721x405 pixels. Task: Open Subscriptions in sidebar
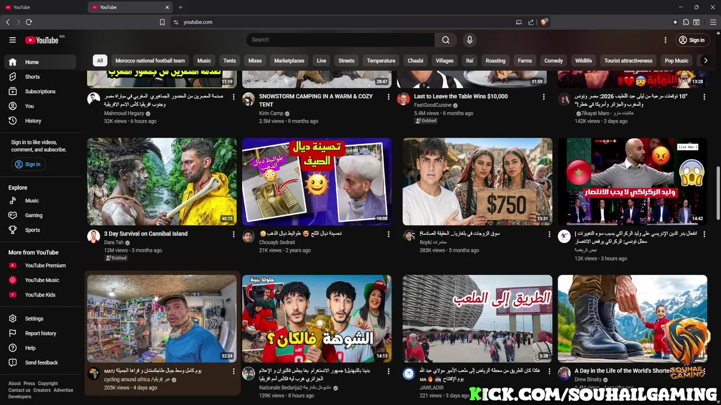(x=40, y=91)
